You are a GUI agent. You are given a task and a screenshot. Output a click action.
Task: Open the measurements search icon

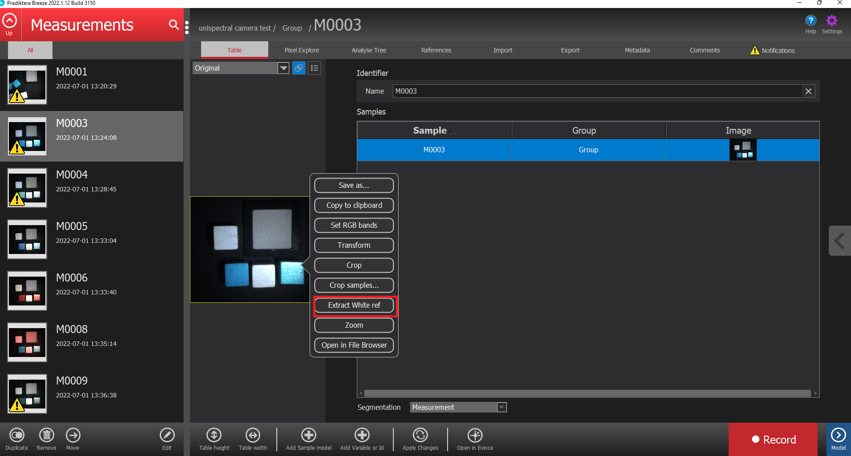pyautogui.click(x=173, y=24)
